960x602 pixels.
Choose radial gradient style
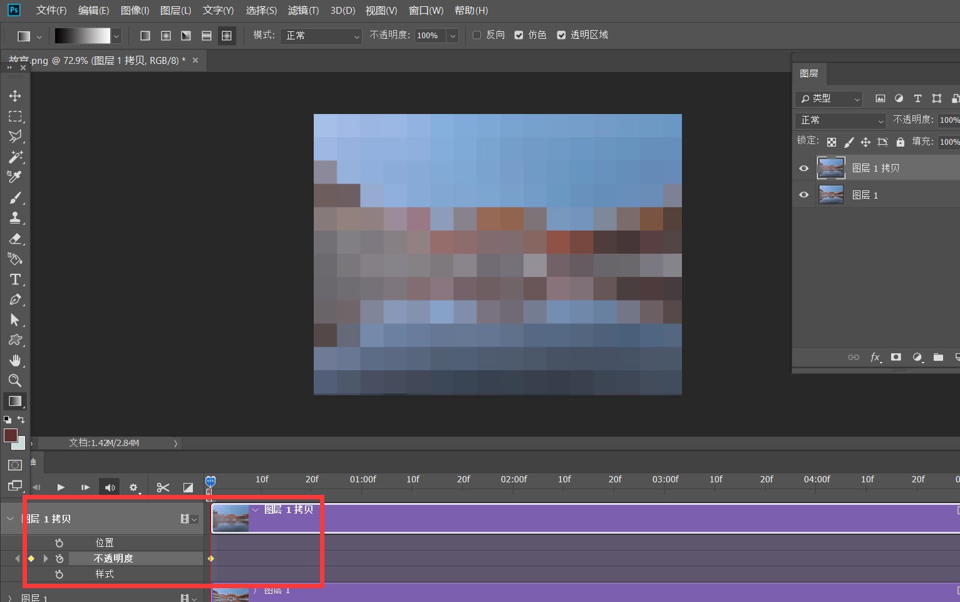point(166,36)
